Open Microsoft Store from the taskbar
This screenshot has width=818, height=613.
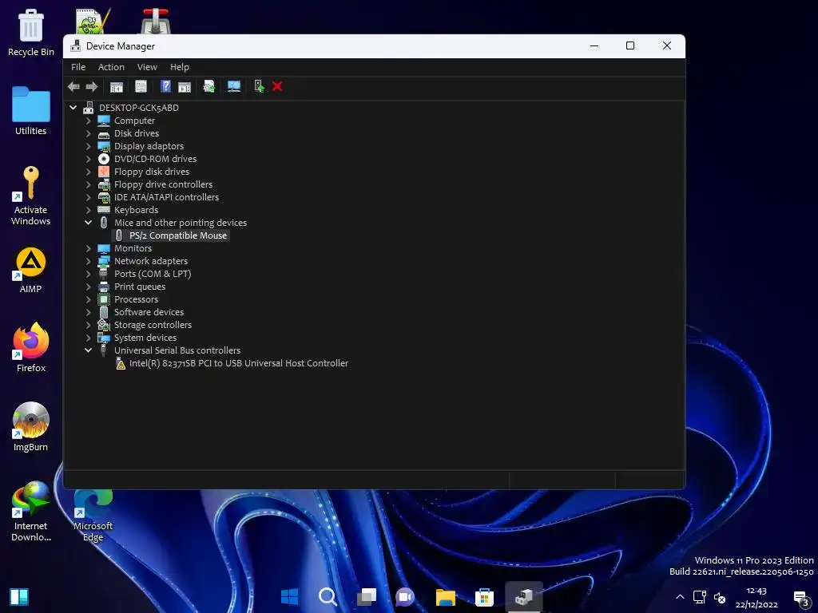484,596
